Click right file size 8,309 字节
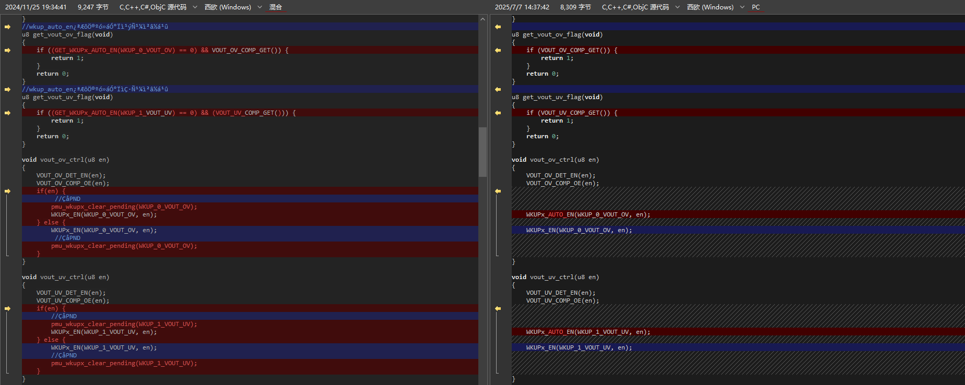The image size is (965, 385). coord(575,7)
